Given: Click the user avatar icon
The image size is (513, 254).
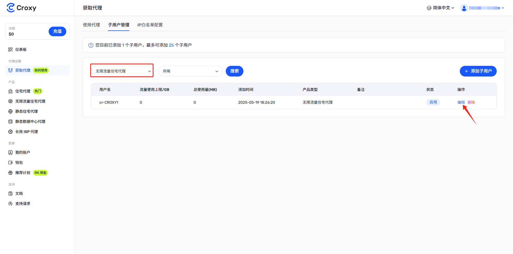Looking at the screenshot, I should point(464,8).
